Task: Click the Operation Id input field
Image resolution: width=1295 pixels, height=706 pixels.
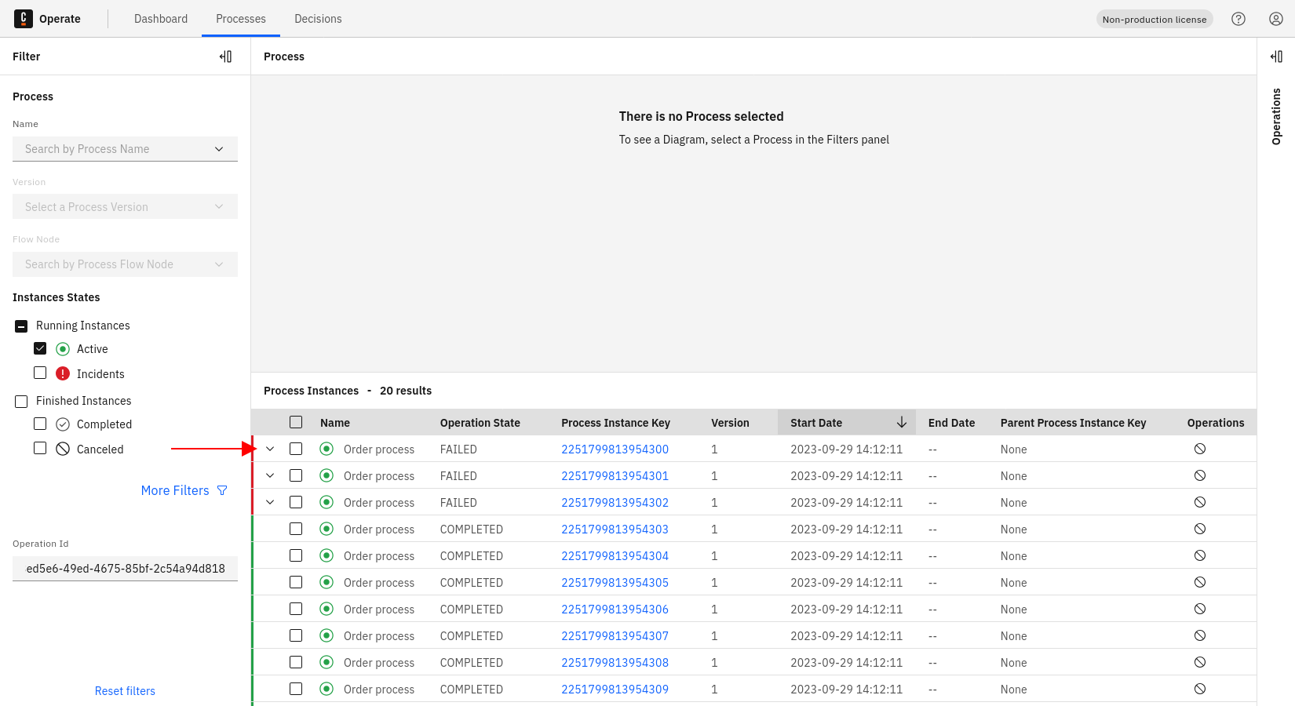Action: [x=125, y=569]
